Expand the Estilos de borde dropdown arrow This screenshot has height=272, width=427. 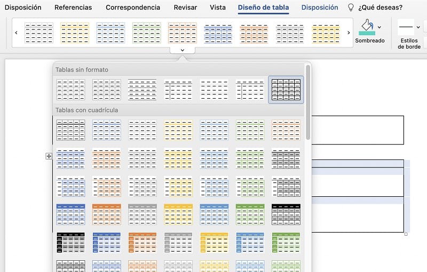coord(418,27)
